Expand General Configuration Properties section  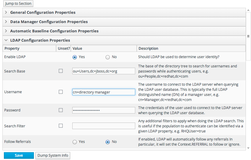(x=43, y=13)
